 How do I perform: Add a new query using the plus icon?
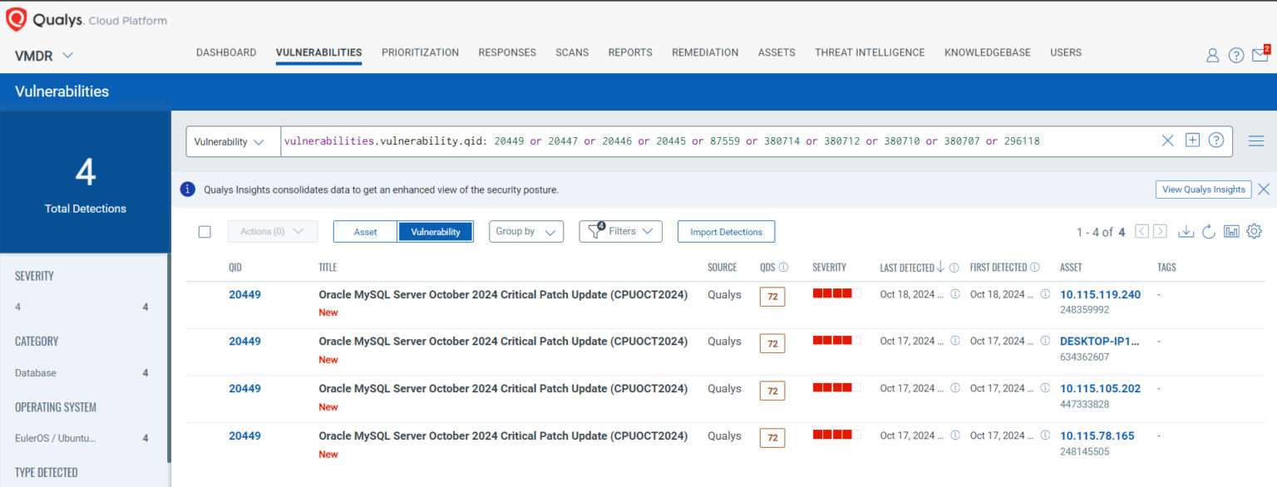[1191, 140]
